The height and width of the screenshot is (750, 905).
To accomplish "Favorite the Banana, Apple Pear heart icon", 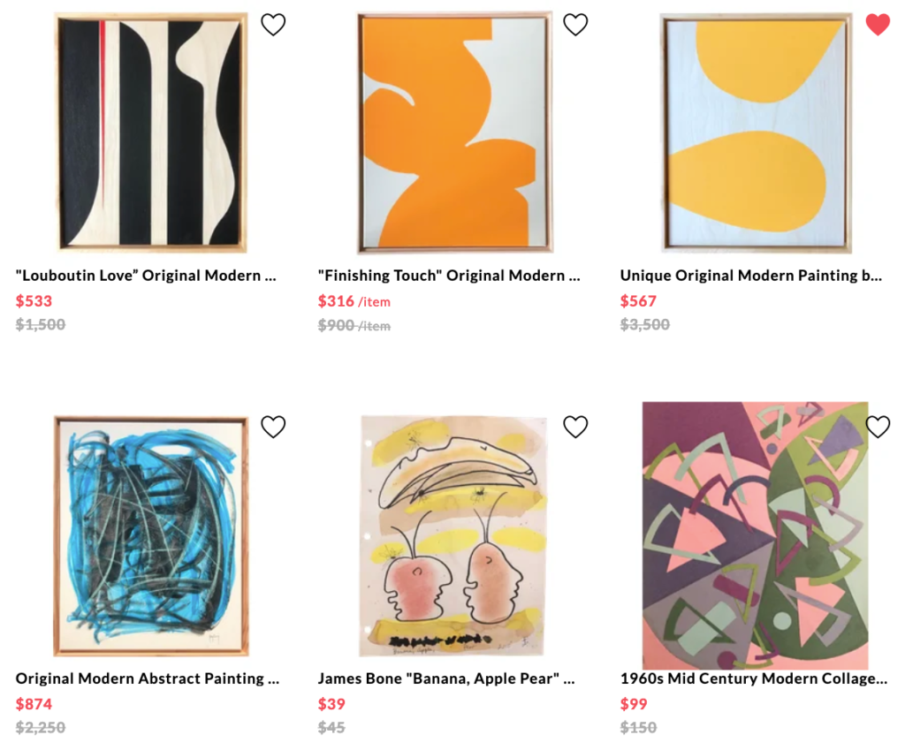I will (575, 427).
